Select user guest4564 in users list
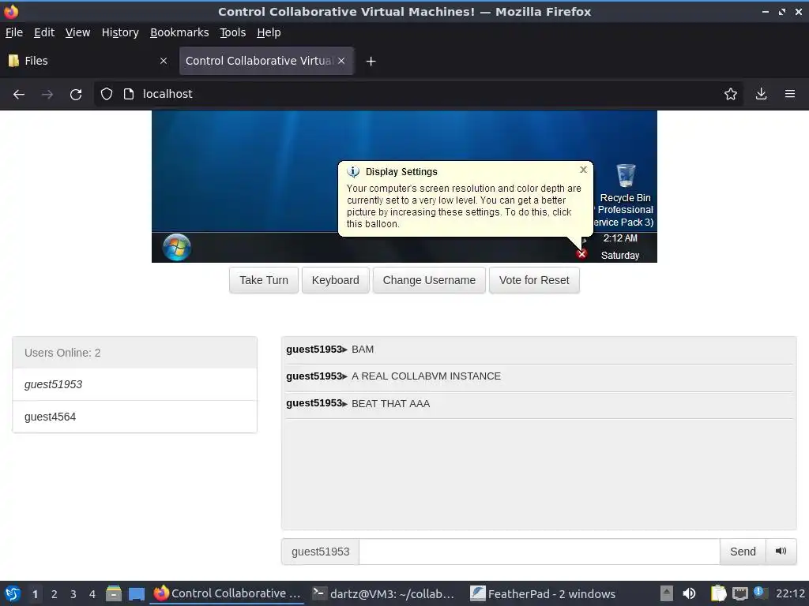The height and width of the screenshot is (606, 809). (x=134, y=417)
